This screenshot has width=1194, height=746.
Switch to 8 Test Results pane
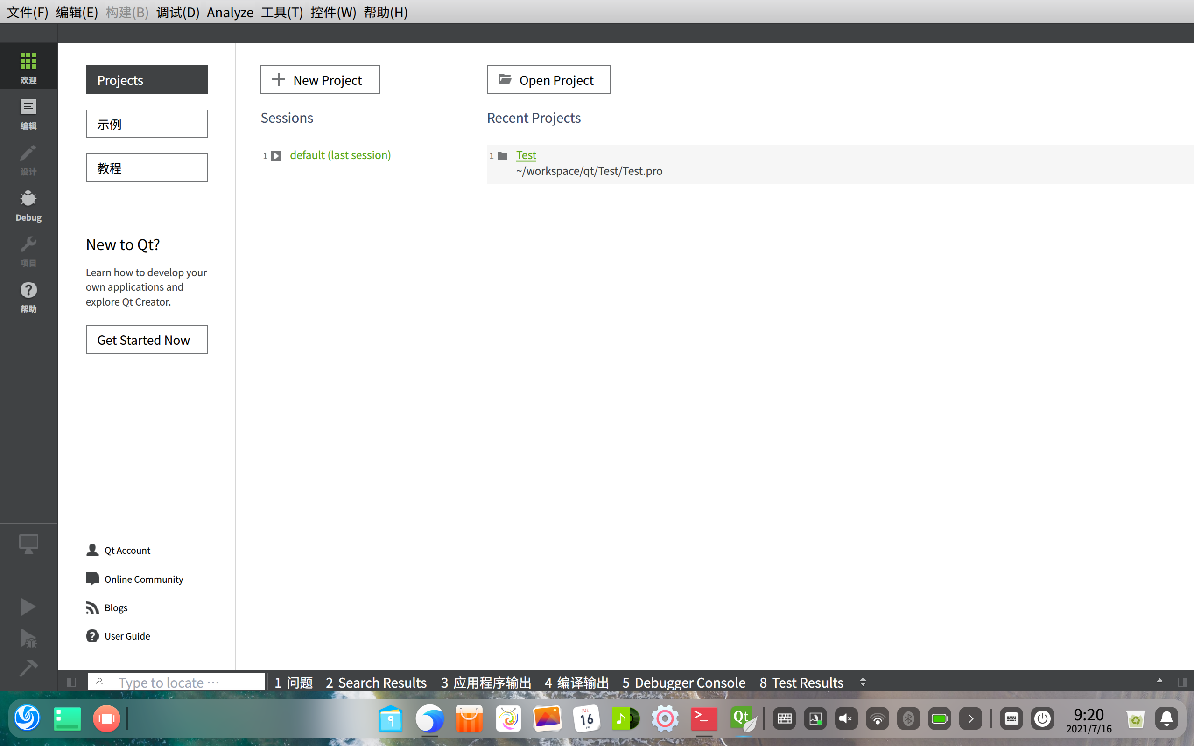pos(801,682)
